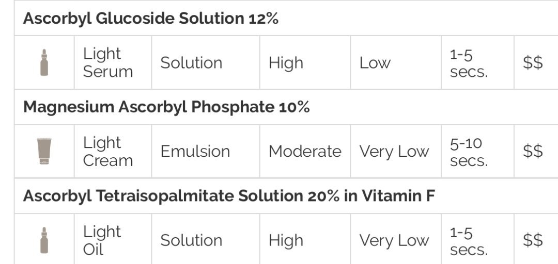558x264 pixels.
Task: Open the Ascorbyl Glucoside Solution 12% heading
Action: [151, 19]
